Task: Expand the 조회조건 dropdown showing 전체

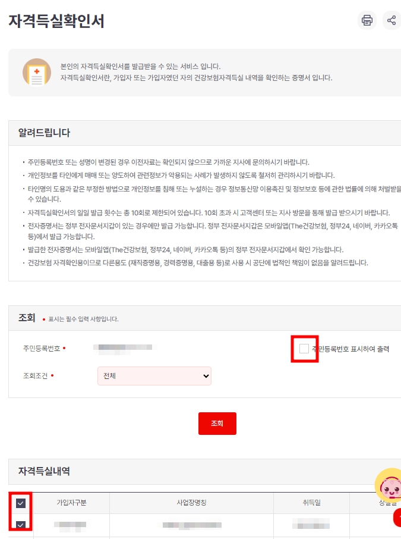Action: click(154, 376)
